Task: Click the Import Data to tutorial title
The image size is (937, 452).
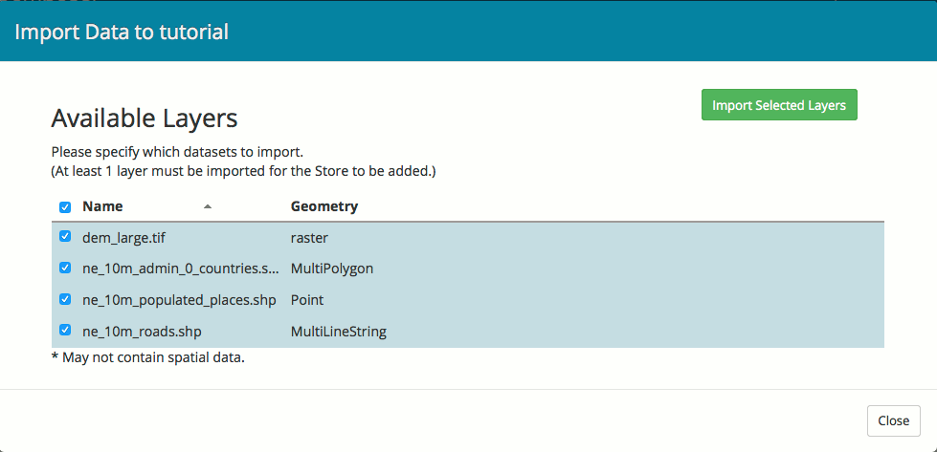Action: coord(122,32)
